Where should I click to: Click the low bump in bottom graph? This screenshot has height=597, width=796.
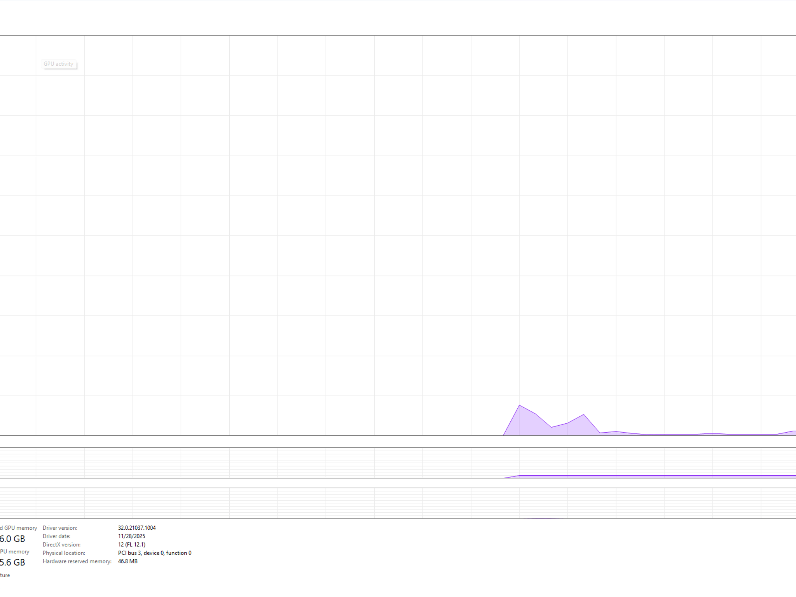click(544, 518)
